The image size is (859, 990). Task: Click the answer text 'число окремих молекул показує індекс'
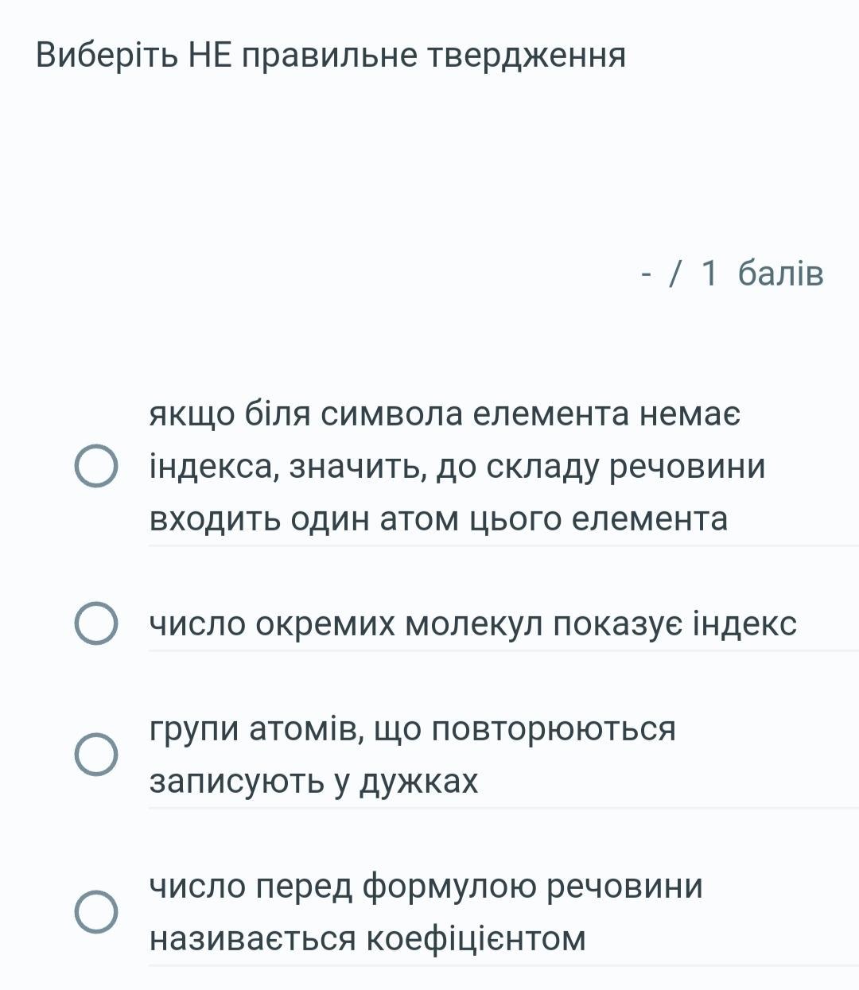click(x=472, y=623)
